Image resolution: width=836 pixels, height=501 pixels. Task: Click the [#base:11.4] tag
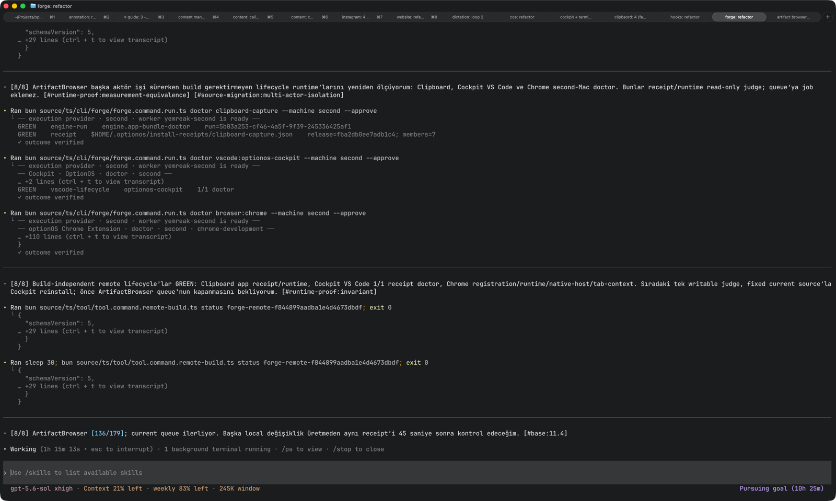[545, 434]
